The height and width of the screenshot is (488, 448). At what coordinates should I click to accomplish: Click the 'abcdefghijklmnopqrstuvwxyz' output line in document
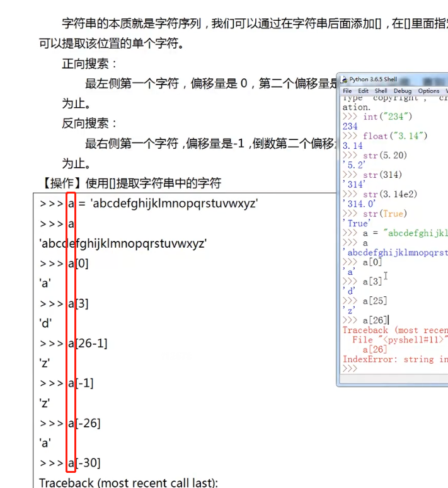(123, 243)
